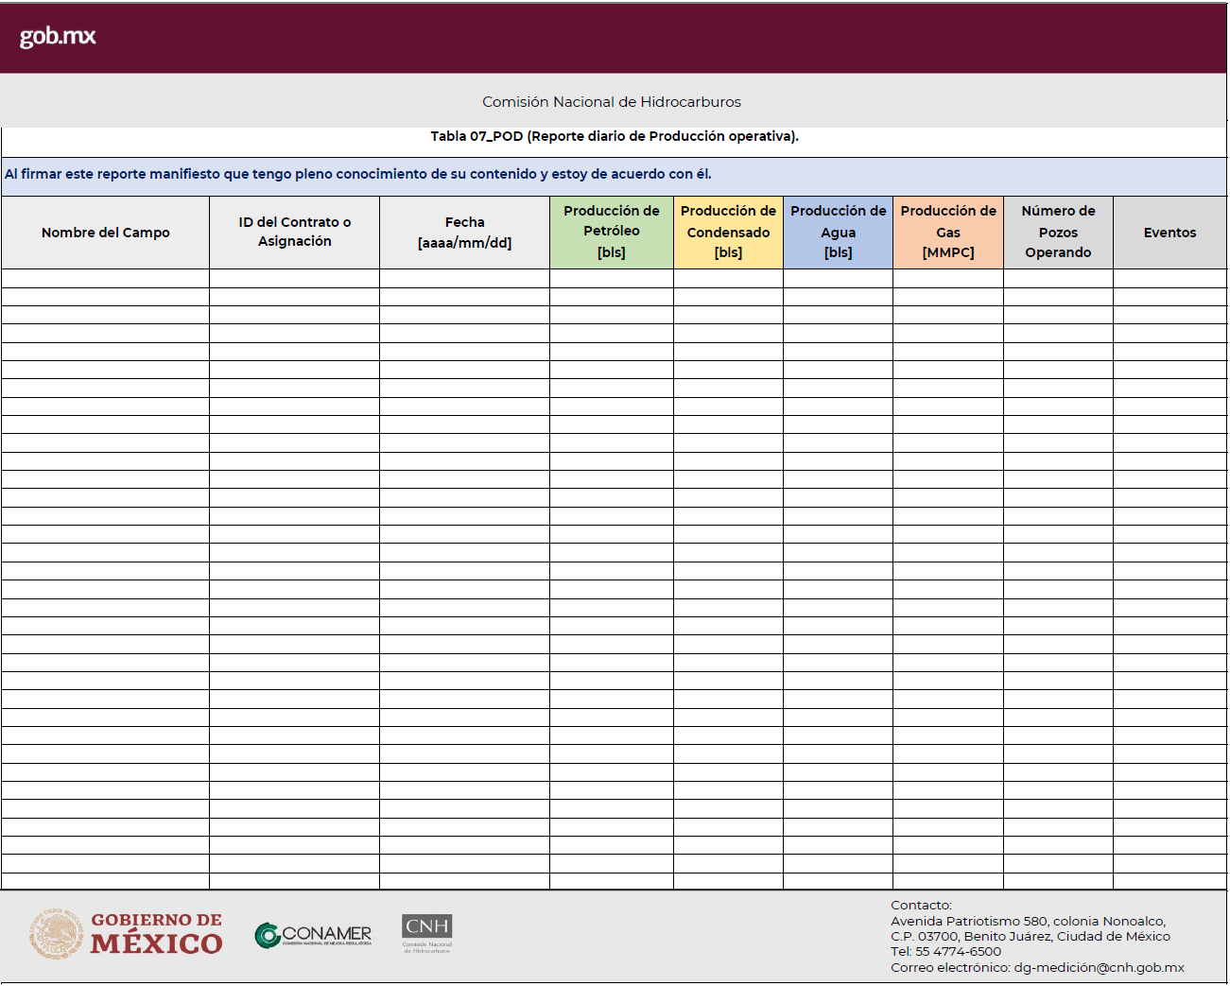Click yellow Producción de Condensado header
1230x986 pixels.
click(x=728, y=233)
